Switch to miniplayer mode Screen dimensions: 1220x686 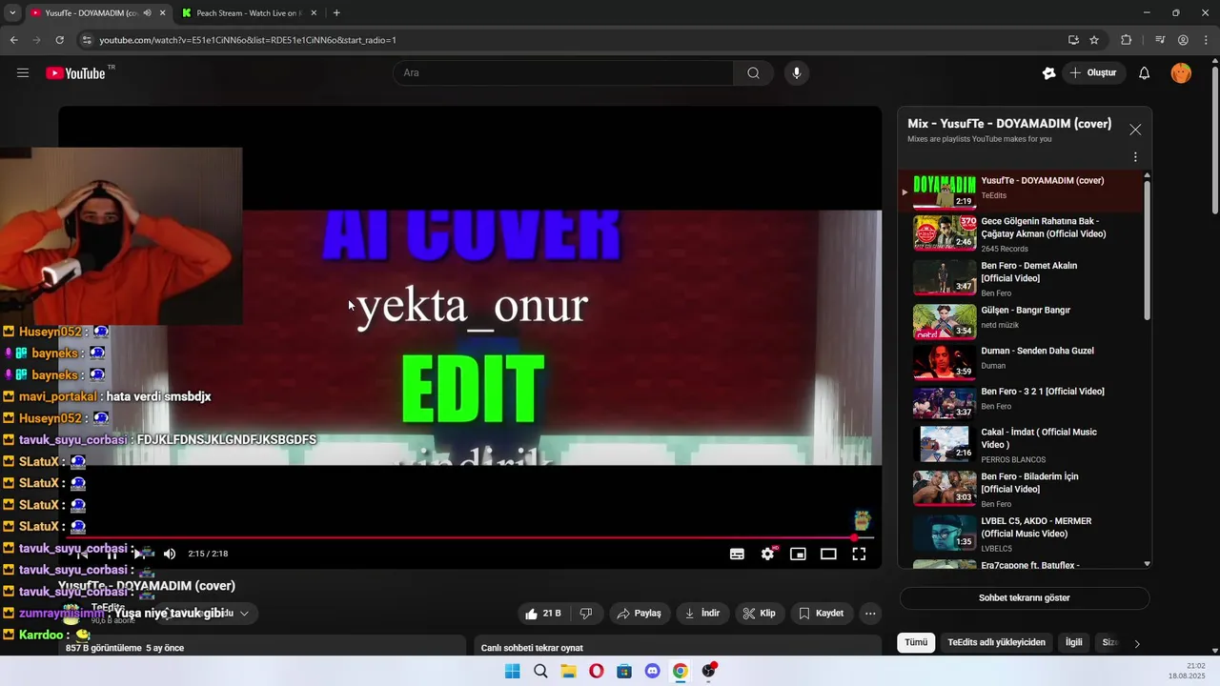tap(798, 554)
